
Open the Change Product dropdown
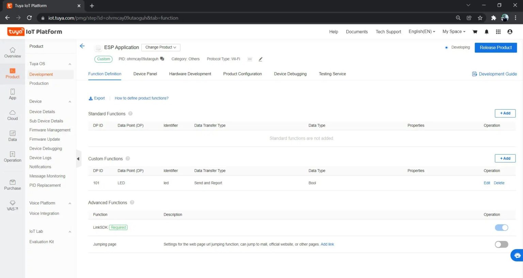pos(160,47)
